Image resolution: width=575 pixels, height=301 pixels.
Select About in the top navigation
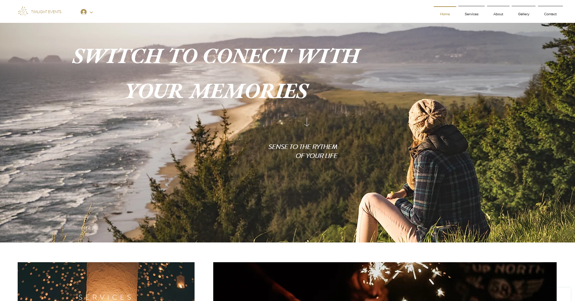(498, 14)
